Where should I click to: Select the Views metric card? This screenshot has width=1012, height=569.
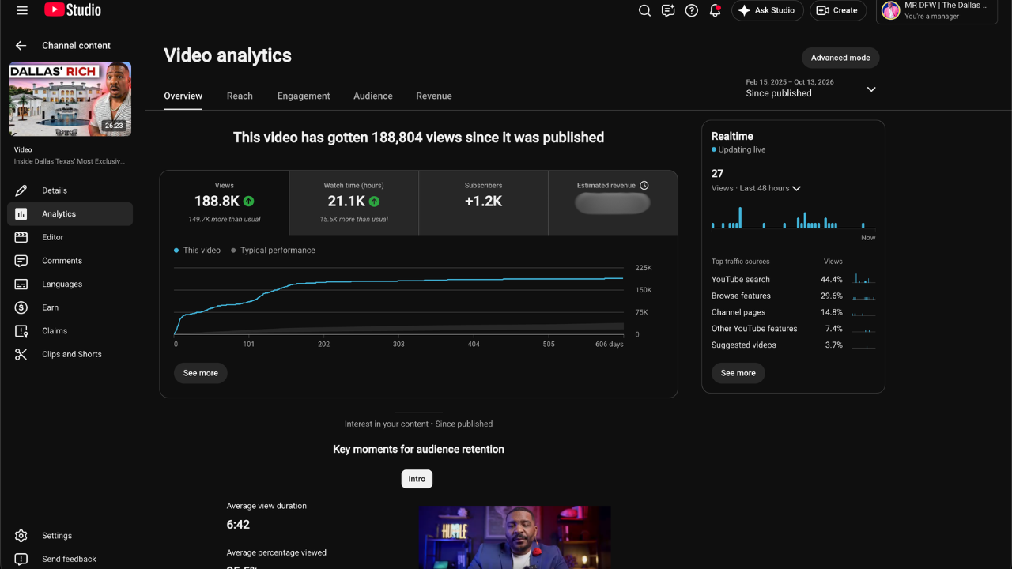pyautogui.click(x=225, y=202)
